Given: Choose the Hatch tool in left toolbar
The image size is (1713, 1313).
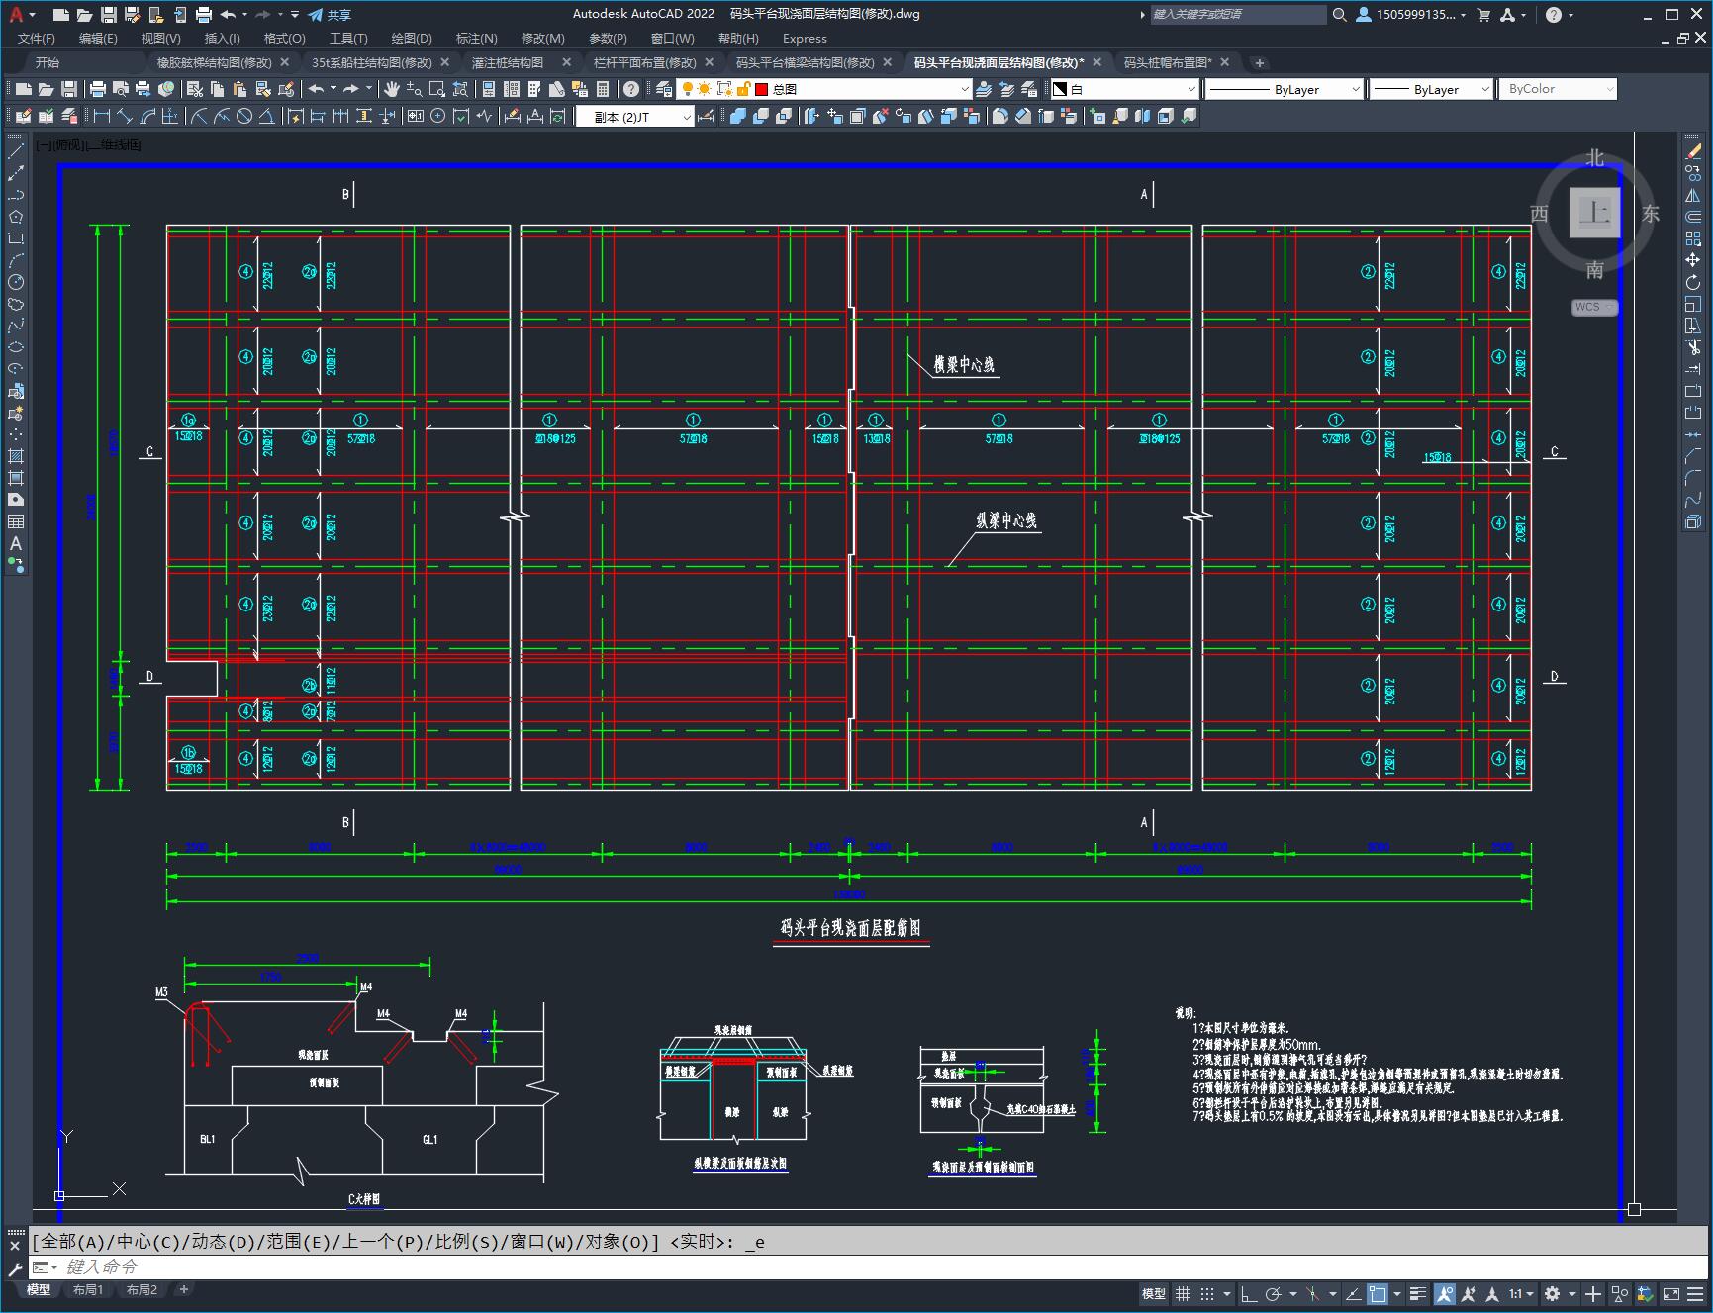Looking at the screenshot, I should click(x=16, y=456).
